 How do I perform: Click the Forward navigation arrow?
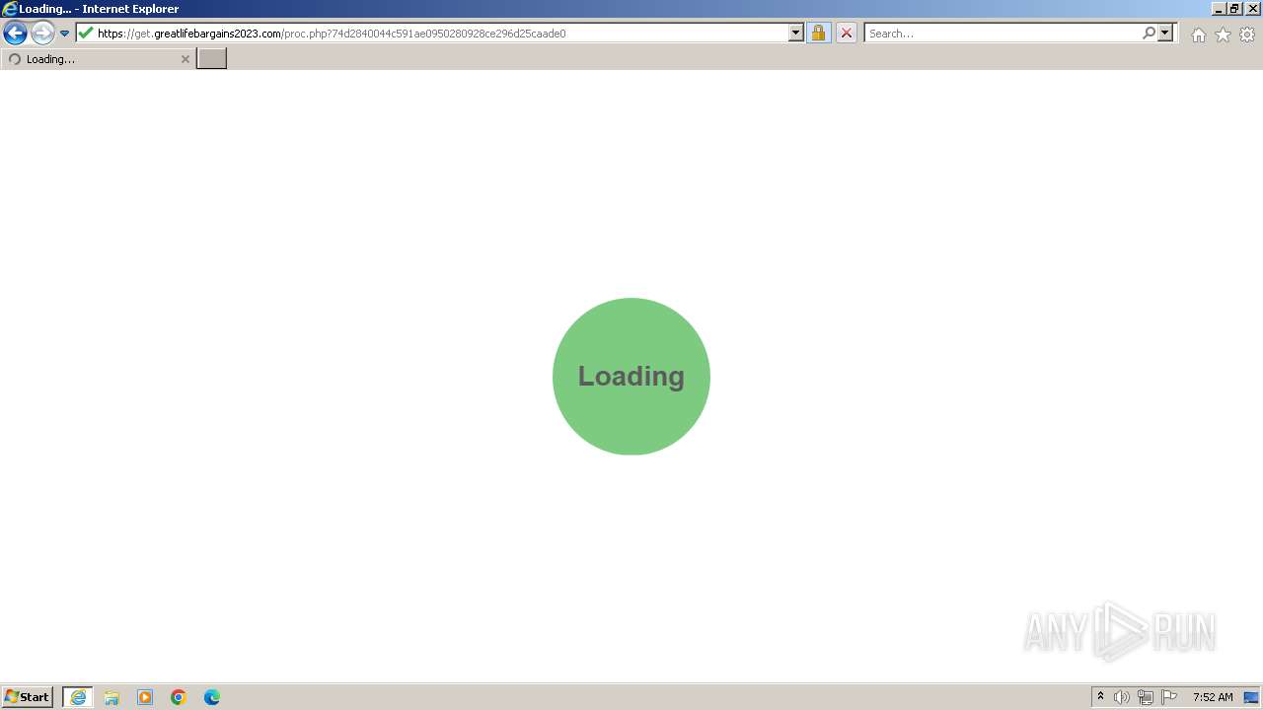(x=42, y=34)
